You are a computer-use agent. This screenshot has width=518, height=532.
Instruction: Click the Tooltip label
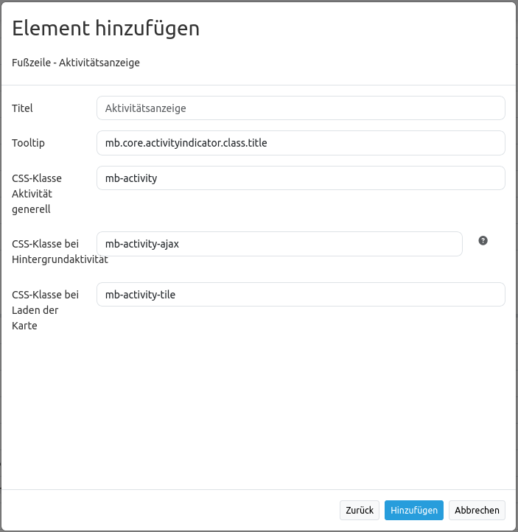(29, 143)
